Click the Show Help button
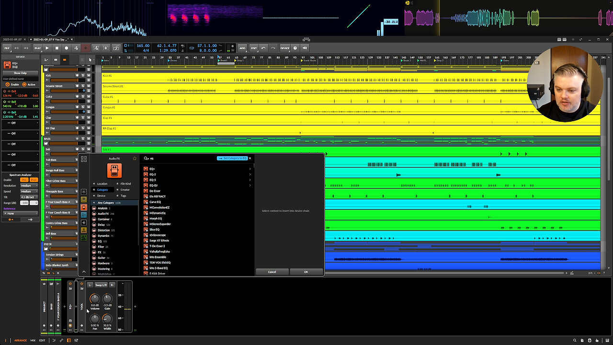 click(x=20, y=73)
